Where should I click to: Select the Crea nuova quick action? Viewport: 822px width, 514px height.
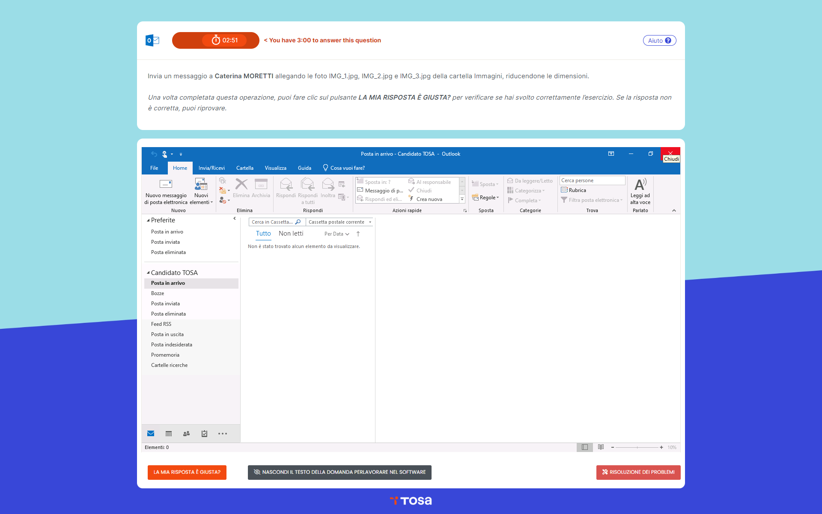(x=429, y=199)
